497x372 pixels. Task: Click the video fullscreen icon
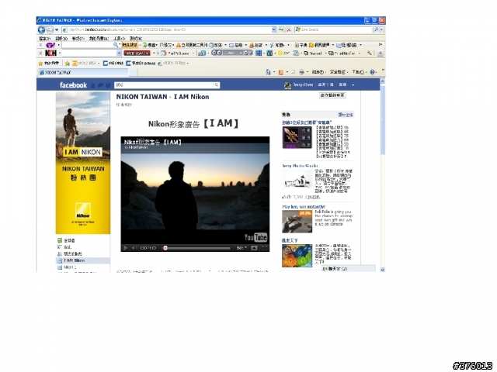[264, 248]
